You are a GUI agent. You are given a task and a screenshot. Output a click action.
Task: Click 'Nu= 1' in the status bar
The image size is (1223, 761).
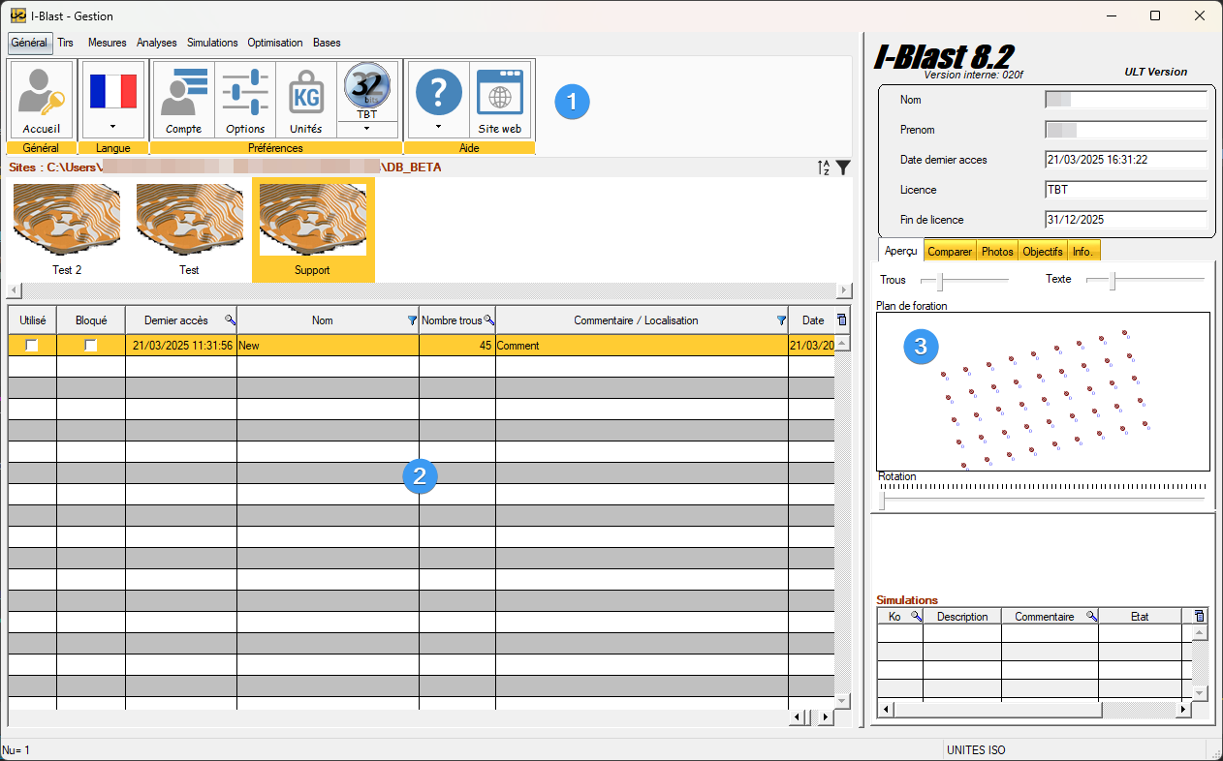pyautogui.click(x=16, y=750)
